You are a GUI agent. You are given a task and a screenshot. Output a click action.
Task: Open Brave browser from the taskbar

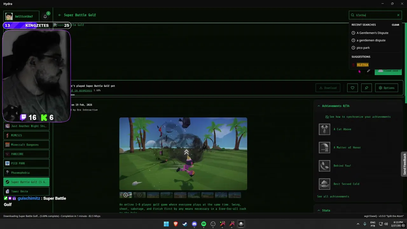coord(176,224)
